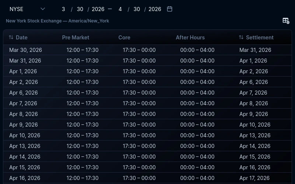Select the end year 2026 field
This screenshot has height=184, width=295.
[x=155, y=9]
